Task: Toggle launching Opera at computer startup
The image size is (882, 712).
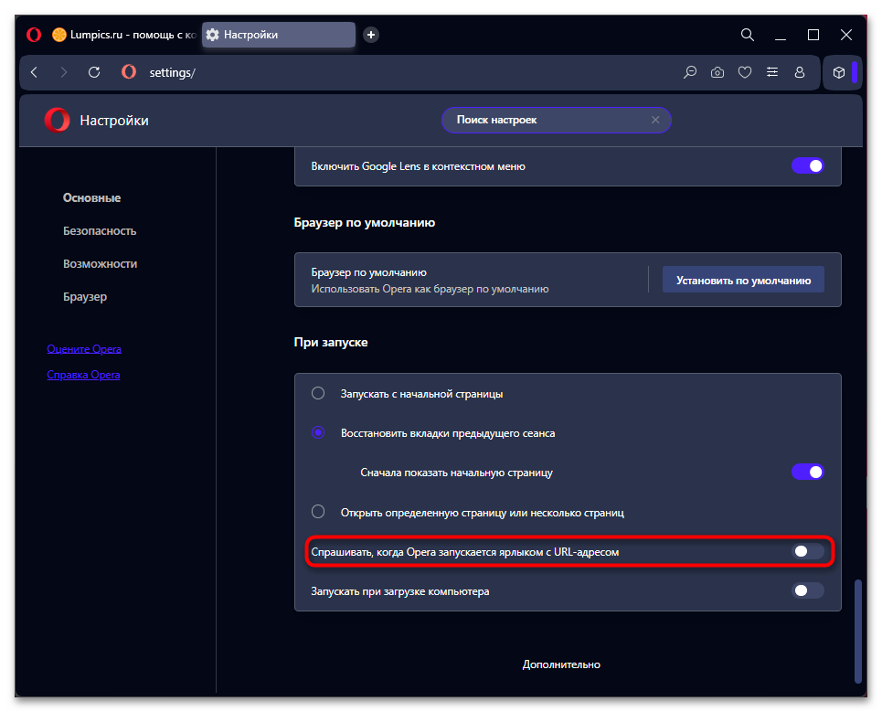Action: point(807,591)
